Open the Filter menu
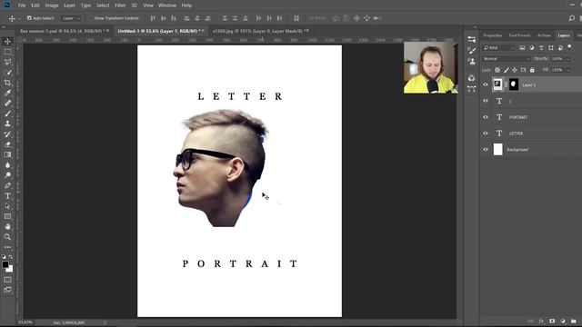 point(120,5)
